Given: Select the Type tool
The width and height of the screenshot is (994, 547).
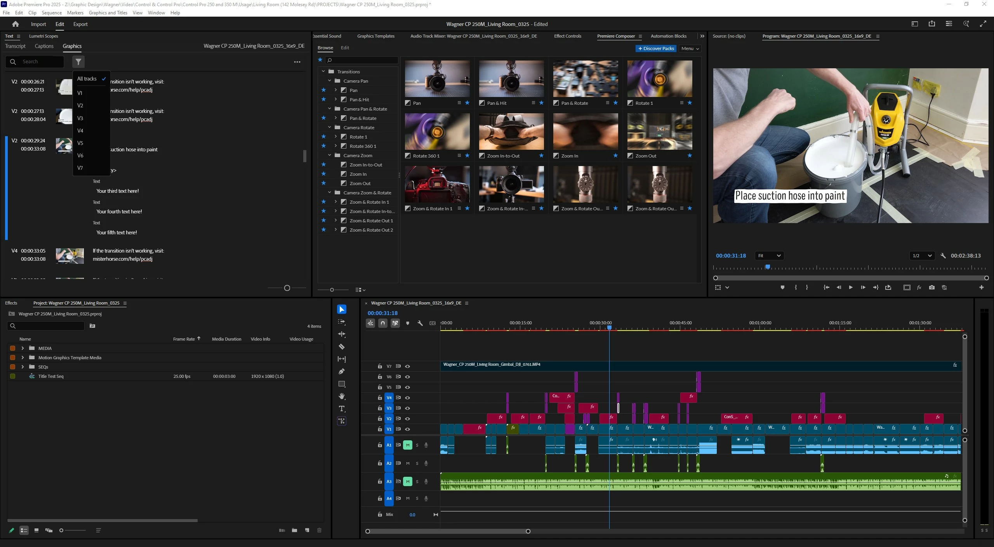Looking at the screenshot, I should pos(342,409).
